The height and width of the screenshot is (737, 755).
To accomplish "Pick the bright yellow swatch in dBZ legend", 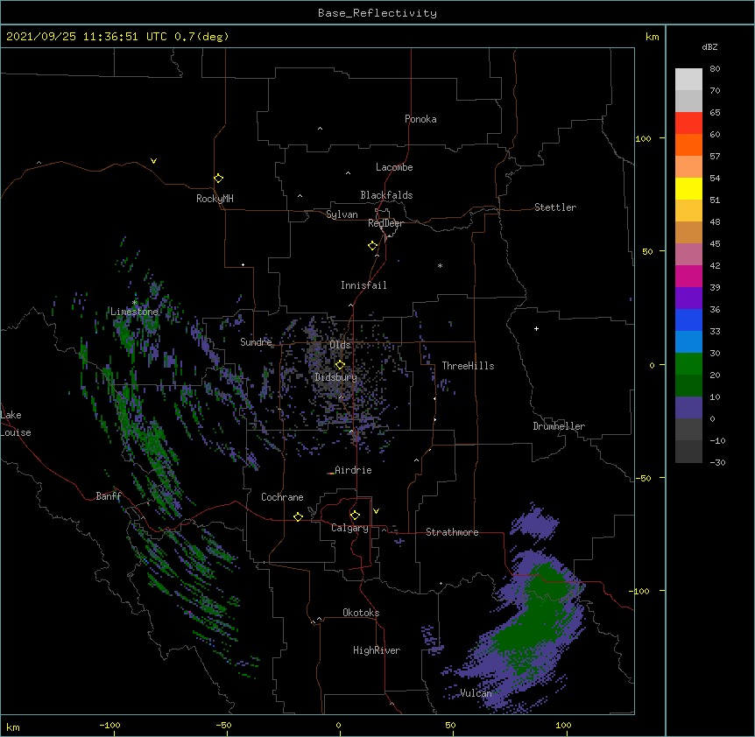I will (x=688, y=188).
